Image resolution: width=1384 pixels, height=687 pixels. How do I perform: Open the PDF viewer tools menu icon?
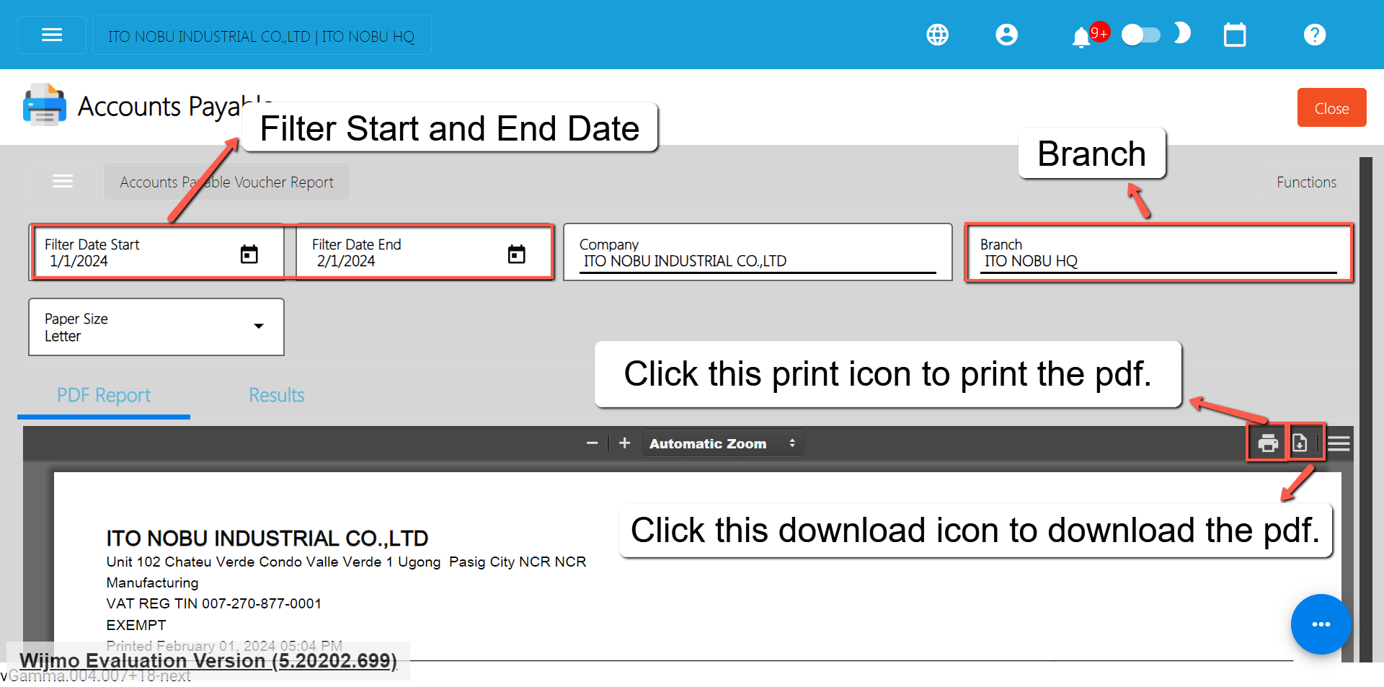[1339, 443]
